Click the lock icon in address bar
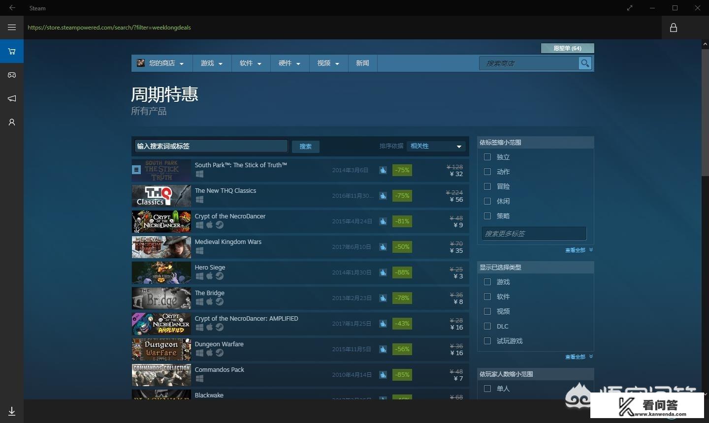 (674, 28)
